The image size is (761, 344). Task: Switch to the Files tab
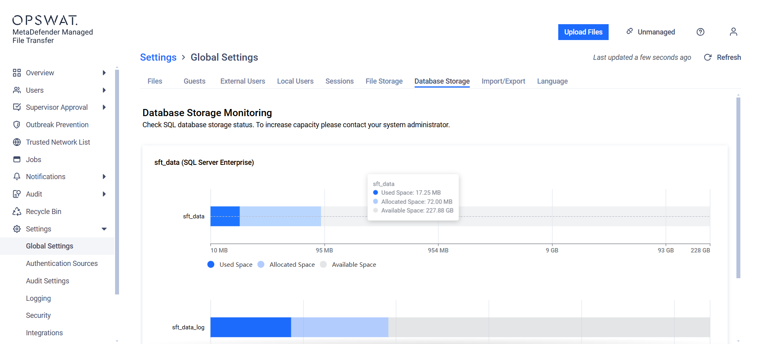pos(155,81)
